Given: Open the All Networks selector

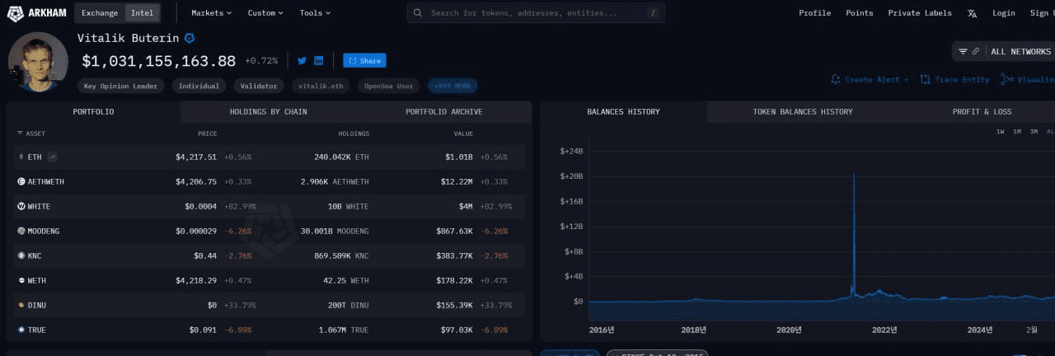Looking at the screenshot, I should click(x=1020, y=51).
